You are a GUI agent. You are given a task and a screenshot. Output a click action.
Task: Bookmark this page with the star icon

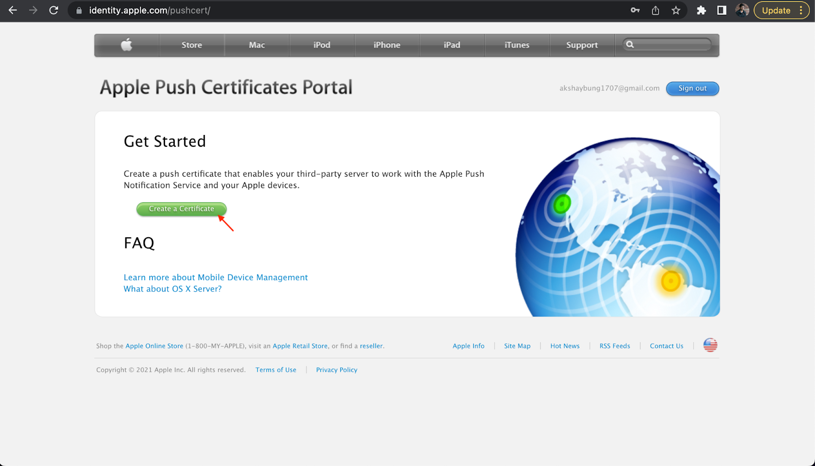pos(676,10)
